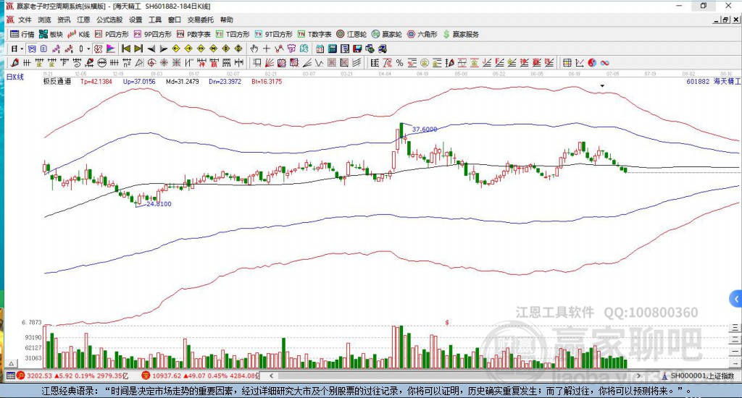742x398 pixels.
Task: Click the Shenzhen index 10937.62 status
Action: pyautogui.click(x=200, y=376)
